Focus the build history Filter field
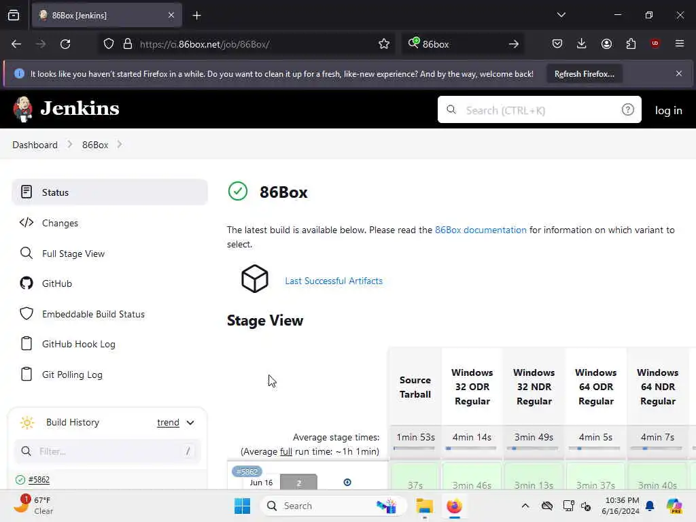The height and width of the screenshot is (522, 696). (107, 451)
